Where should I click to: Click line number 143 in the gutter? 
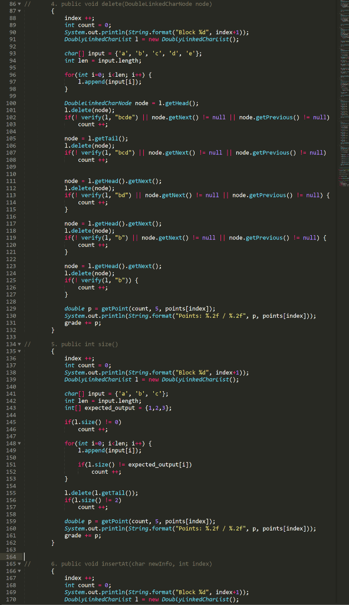11,408
